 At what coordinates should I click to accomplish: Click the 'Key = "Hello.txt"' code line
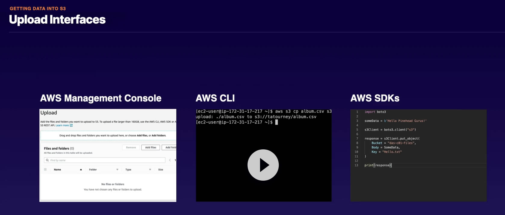386,152
